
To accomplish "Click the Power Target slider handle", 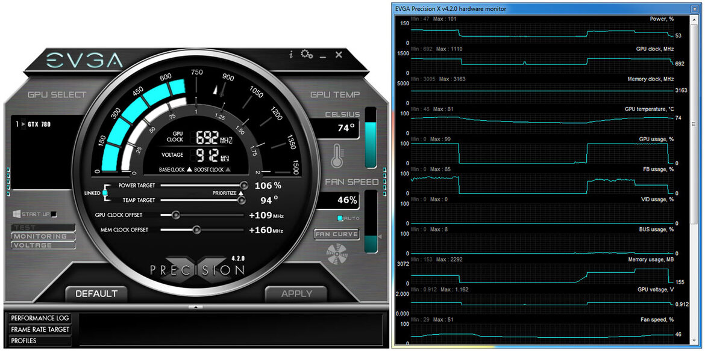I will (243, 185).
